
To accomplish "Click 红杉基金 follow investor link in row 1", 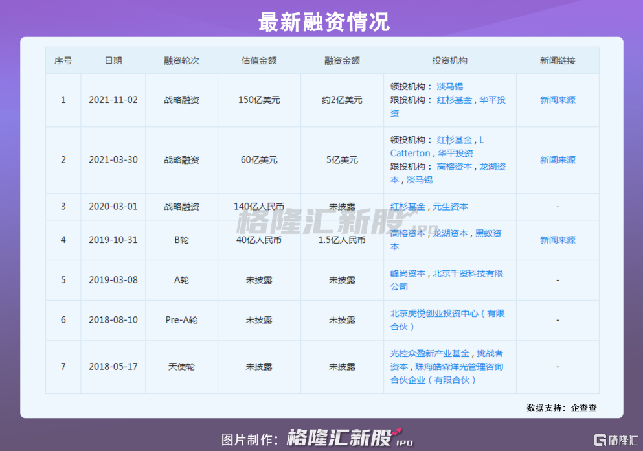I will click(x=454, y=100).
